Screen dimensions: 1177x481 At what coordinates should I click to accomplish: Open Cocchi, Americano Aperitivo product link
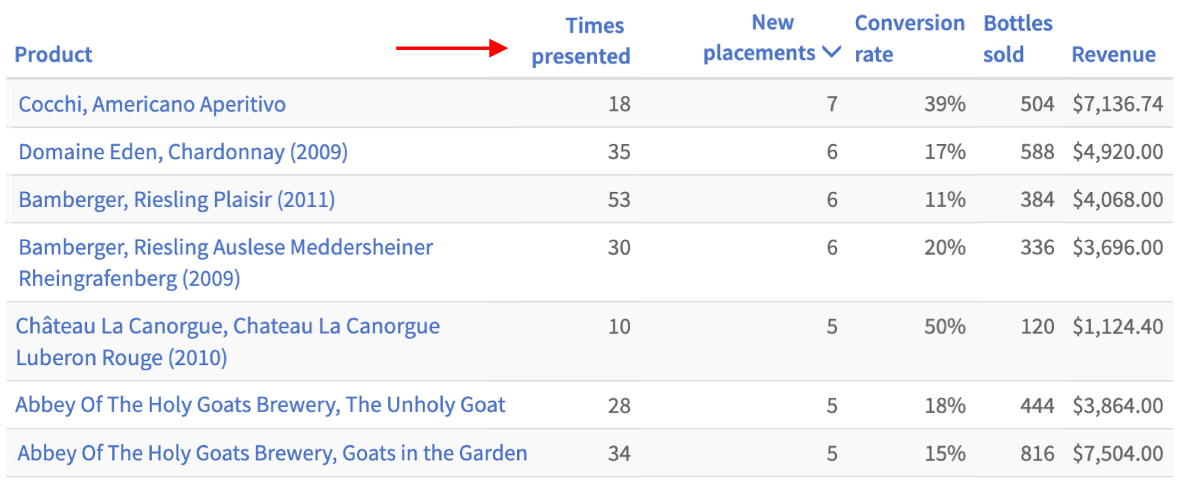pos(152,104)
